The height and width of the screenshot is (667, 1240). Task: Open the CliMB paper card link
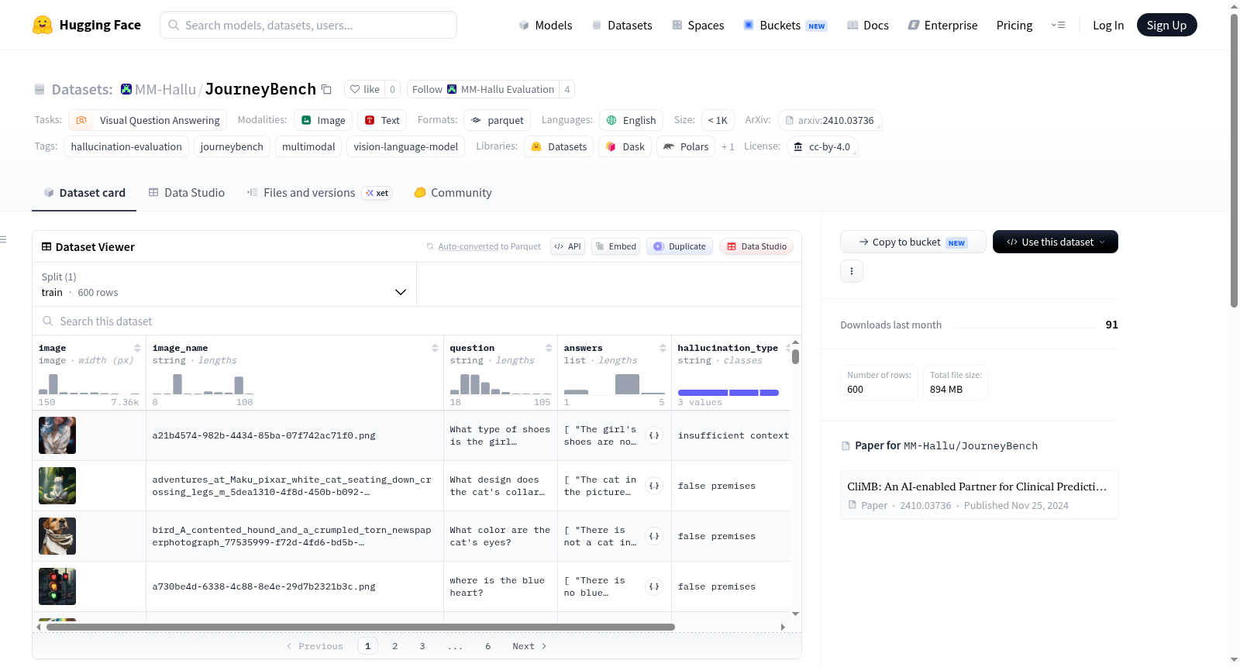click(x=978, y=494)
